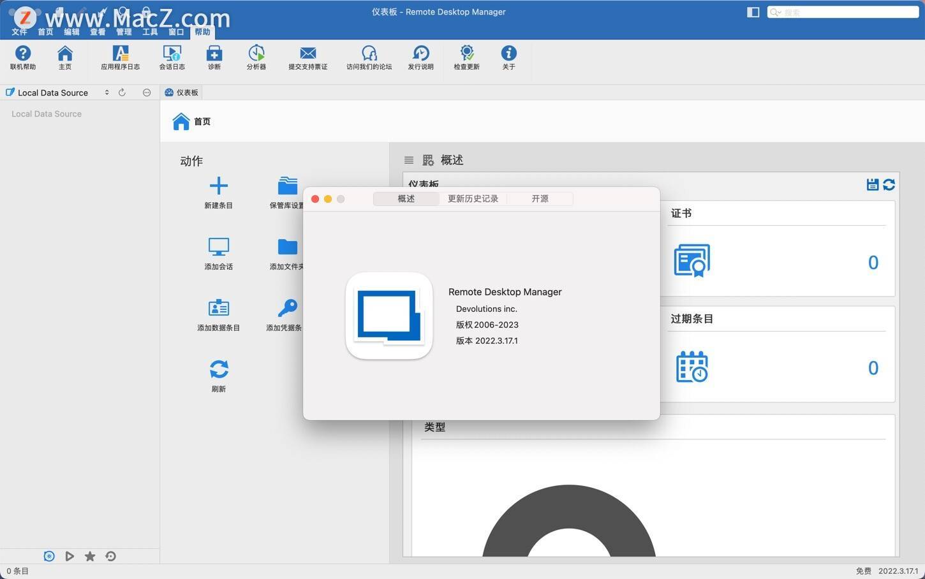Click the vault icon at navigation bottom

pyautogui.click(x=49, y=556)
